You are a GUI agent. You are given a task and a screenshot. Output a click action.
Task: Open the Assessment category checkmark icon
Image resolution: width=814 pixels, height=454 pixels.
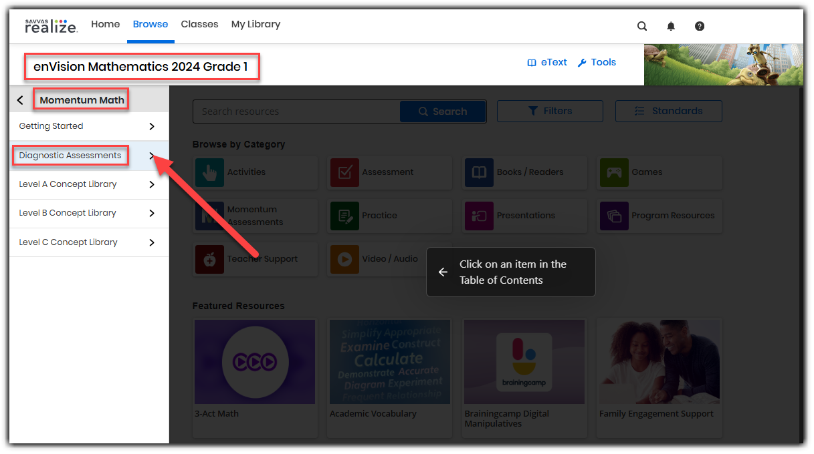click(x=344, y=172)
